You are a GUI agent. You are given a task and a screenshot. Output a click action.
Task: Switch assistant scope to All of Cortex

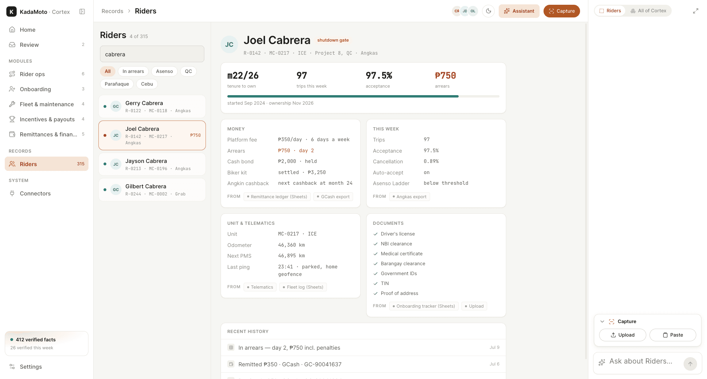(648, 11)
